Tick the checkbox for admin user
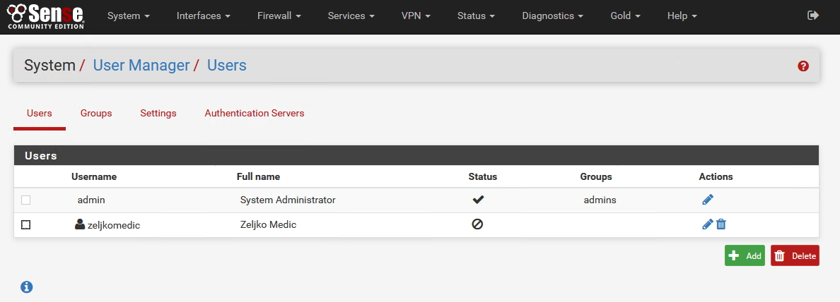This screenshot has height=302, width=840. point(25,200)
